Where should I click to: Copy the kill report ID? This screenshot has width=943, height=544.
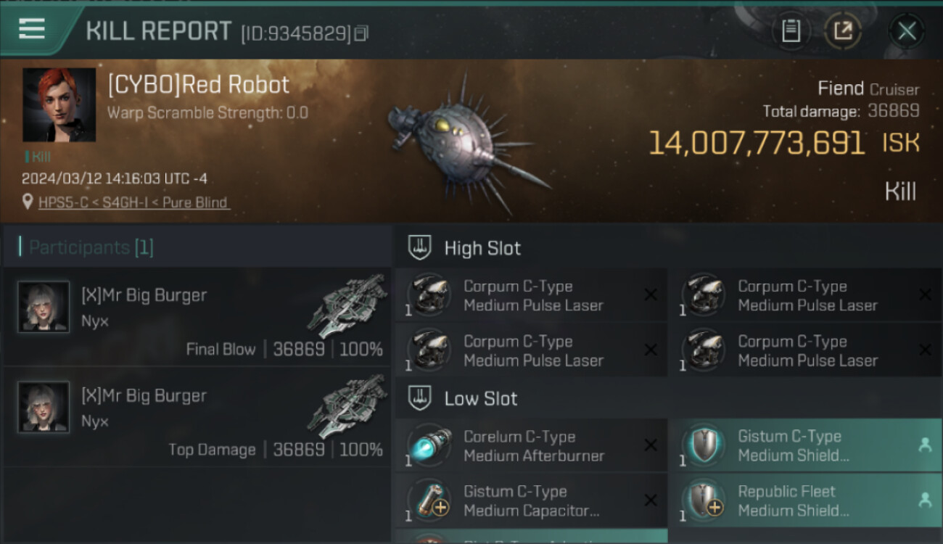click(361, 33)
